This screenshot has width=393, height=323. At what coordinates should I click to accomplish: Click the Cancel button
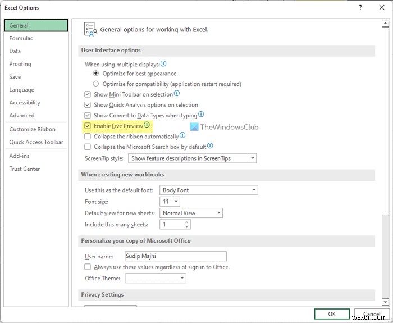coord(372,314)
